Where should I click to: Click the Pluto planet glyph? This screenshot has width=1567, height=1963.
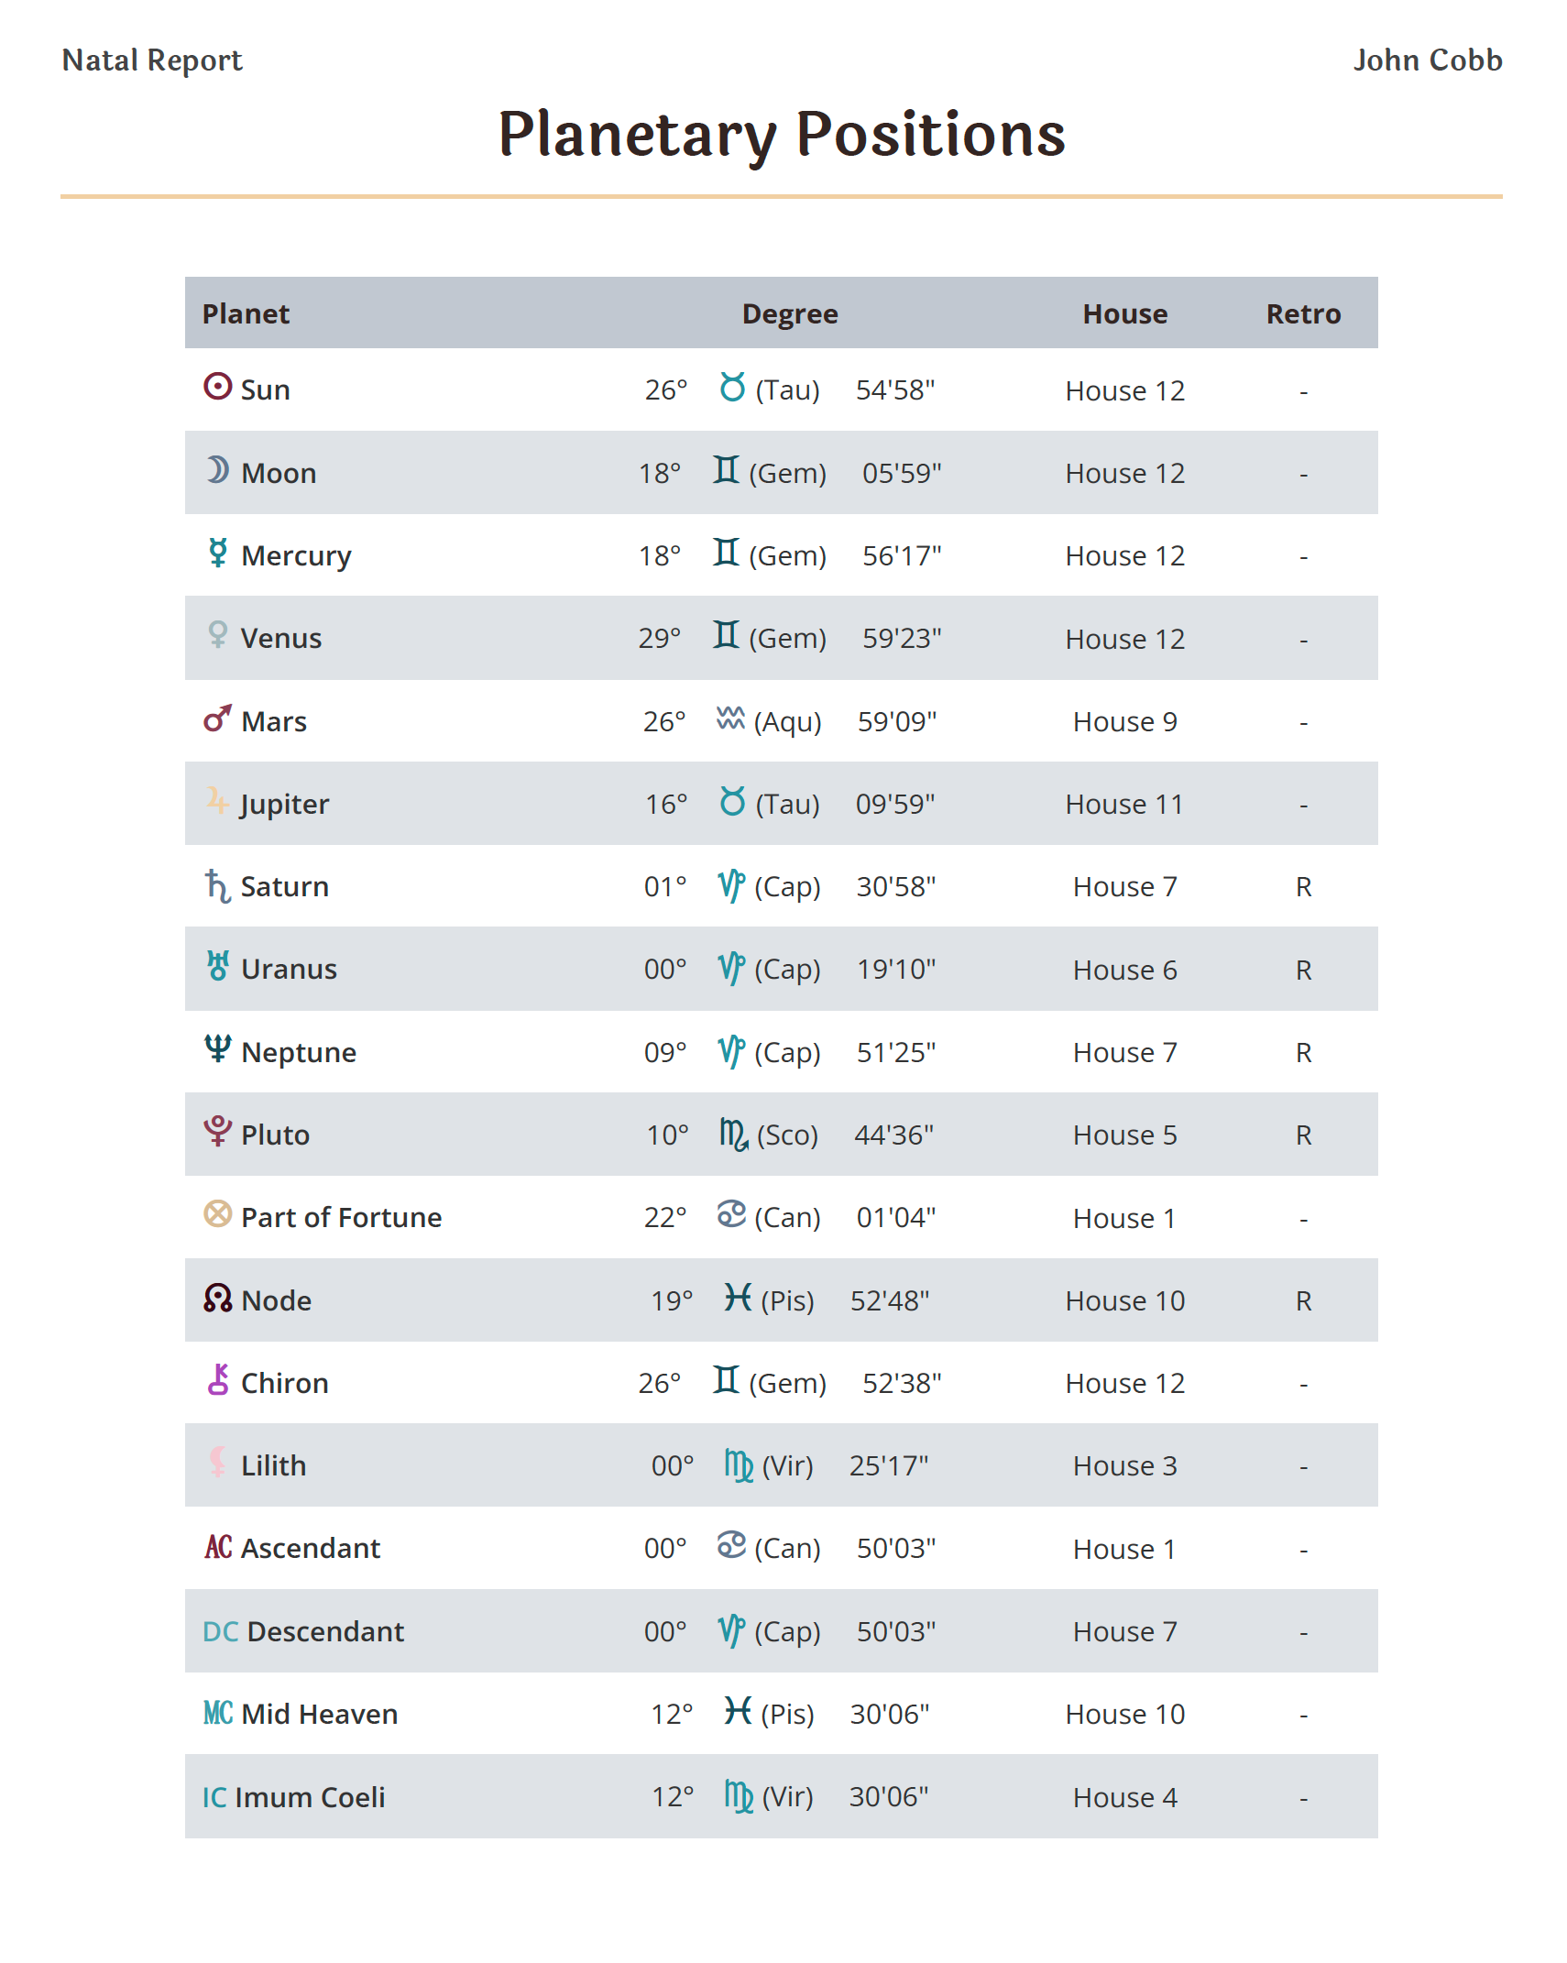tap(217, 1132)
